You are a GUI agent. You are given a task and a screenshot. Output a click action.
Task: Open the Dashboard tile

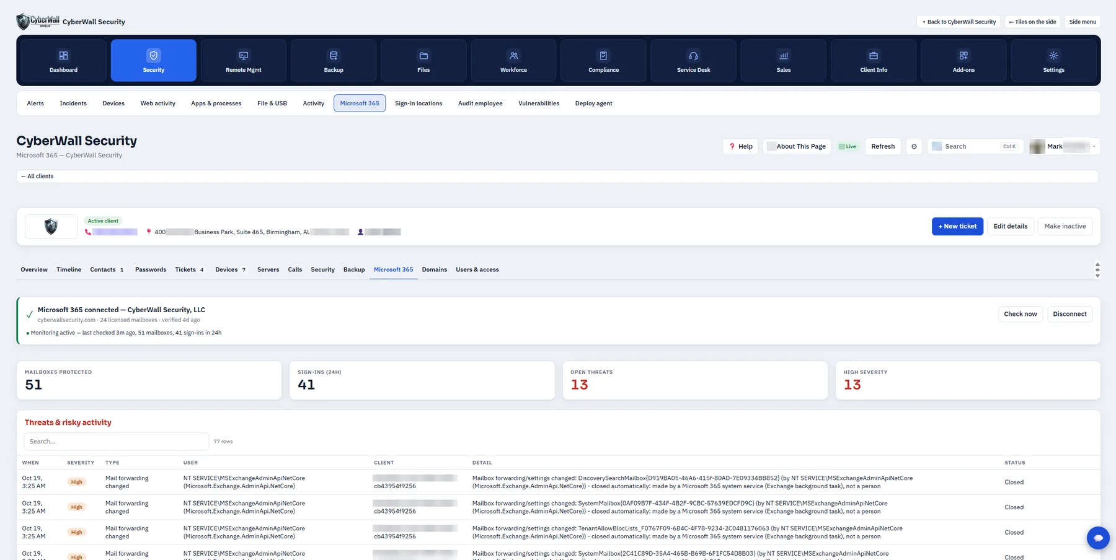63,60
